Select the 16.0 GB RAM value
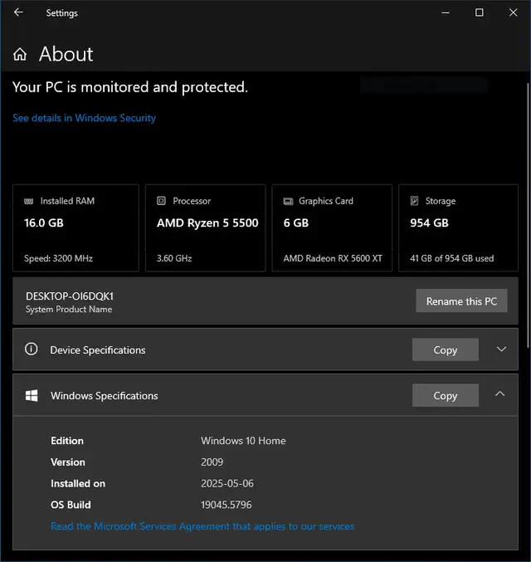The height and width of the screenshot is (562, 531). (x=44, y=223)
